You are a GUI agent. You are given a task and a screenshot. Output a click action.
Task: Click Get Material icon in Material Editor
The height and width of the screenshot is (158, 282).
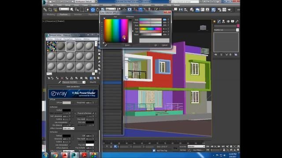pos(49,78)
